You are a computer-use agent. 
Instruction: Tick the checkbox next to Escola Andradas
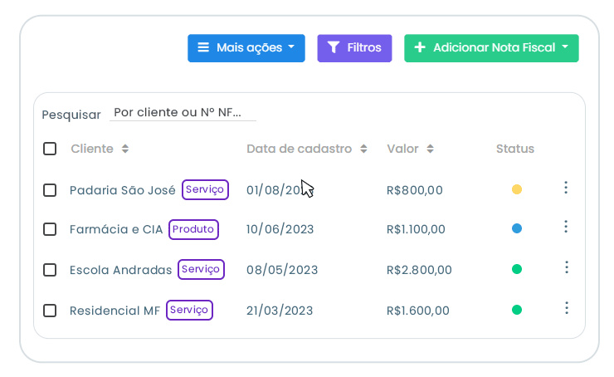tap(50, 270)
